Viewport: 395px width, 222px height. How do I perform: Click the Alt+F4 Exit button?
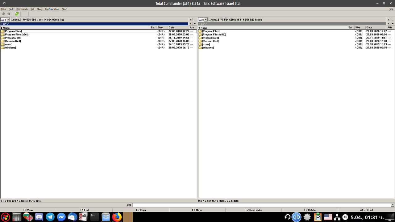point(366,210)
